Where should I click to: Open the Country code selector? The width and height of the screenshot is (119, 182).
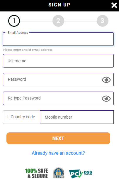click(21, 117)
